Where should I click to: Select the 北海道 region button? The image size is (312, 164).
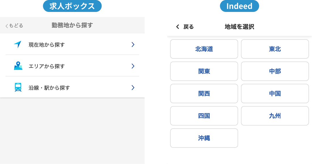pyautogui.click(x=204, y=49)
